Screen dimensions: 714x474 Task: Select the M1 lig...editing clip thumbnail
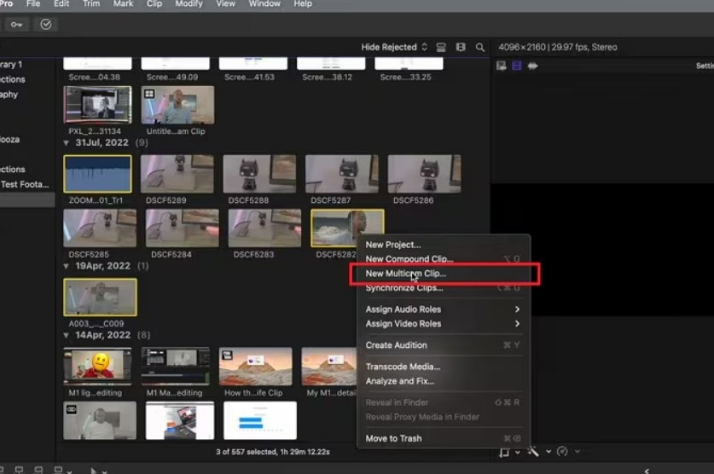coord(97,367)
